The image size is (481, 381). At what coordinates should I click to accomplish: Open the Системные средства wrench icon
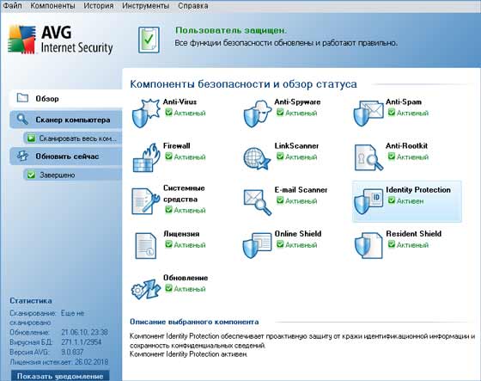coord(146,201)
